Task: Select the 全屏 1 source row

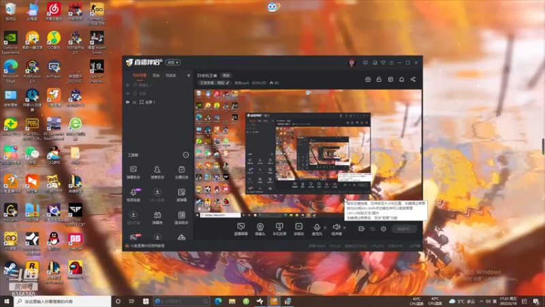Action: 158,102
